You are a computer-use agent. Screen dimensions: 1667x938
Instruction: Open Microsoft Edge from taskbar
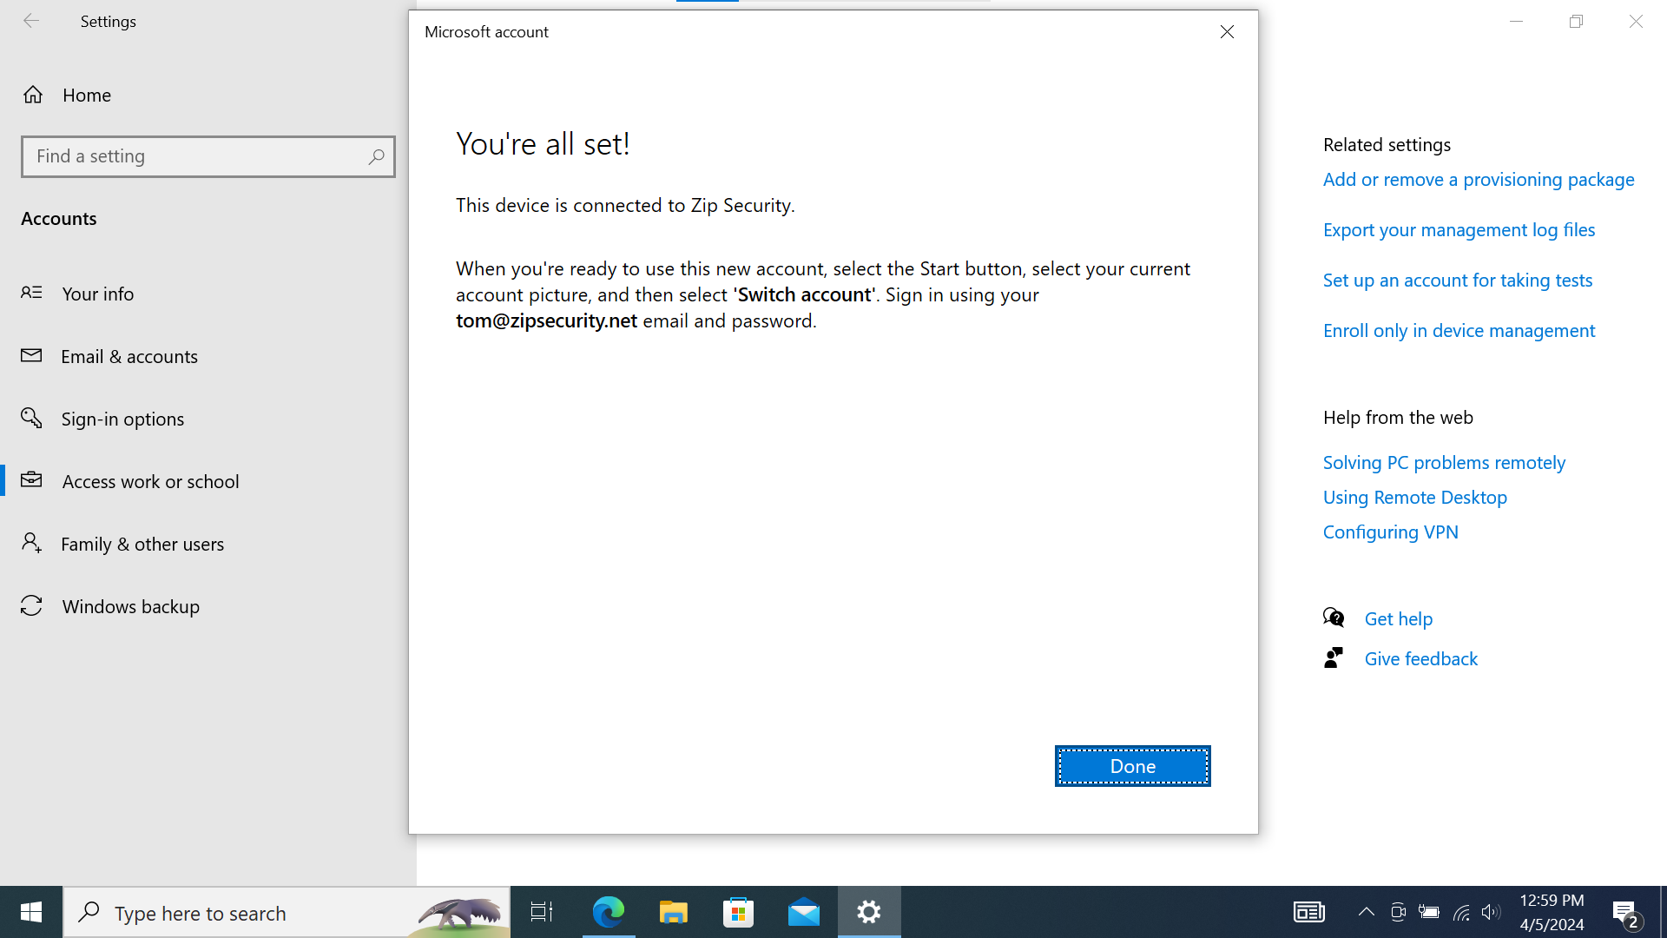click(608, 912)
